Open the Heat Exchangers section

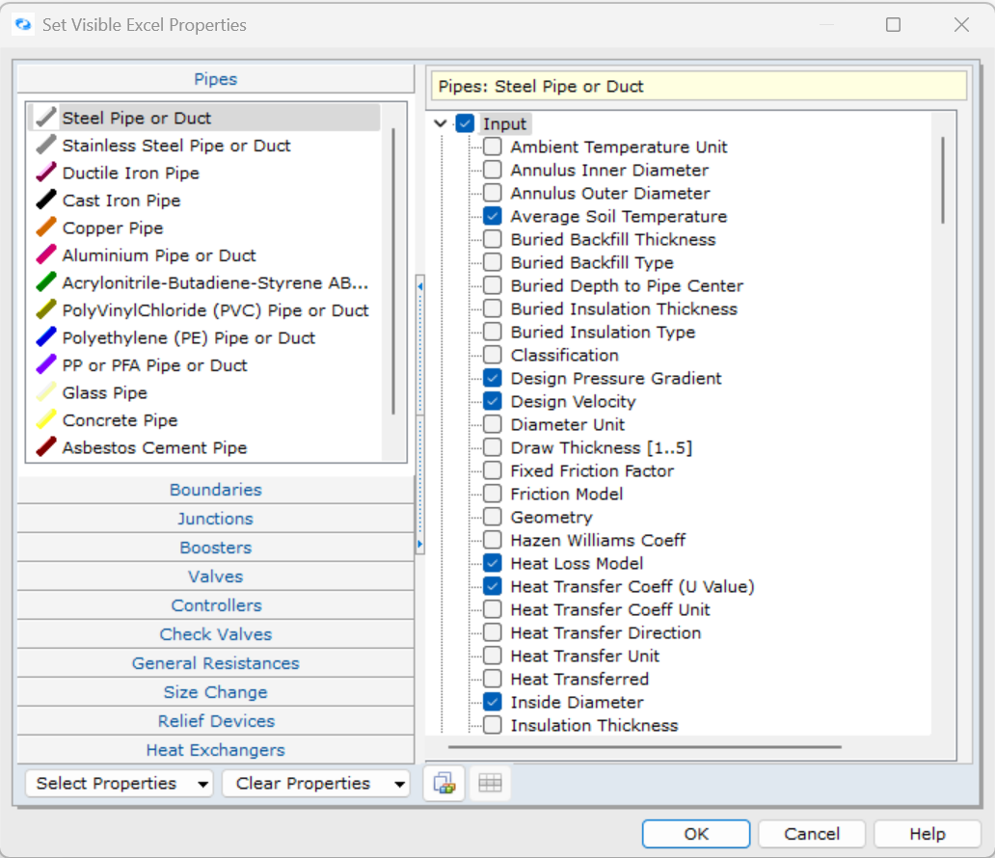click(x=215, y=750)
